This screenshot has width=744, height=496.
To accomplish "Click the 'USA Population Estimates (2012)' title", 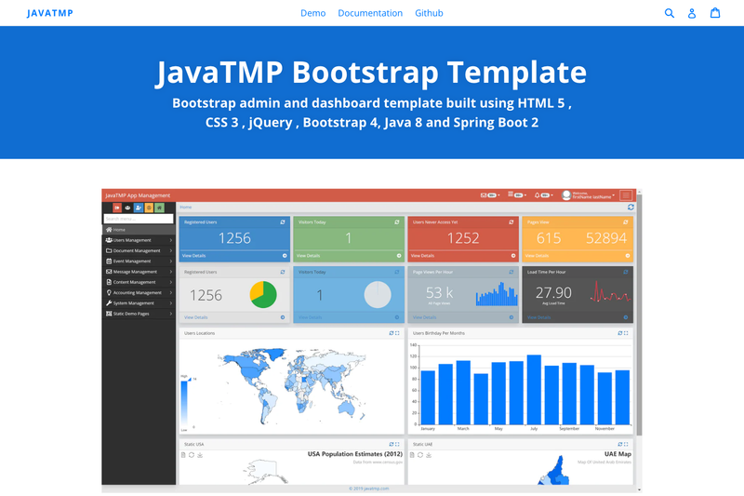I will tap(355, 454).
